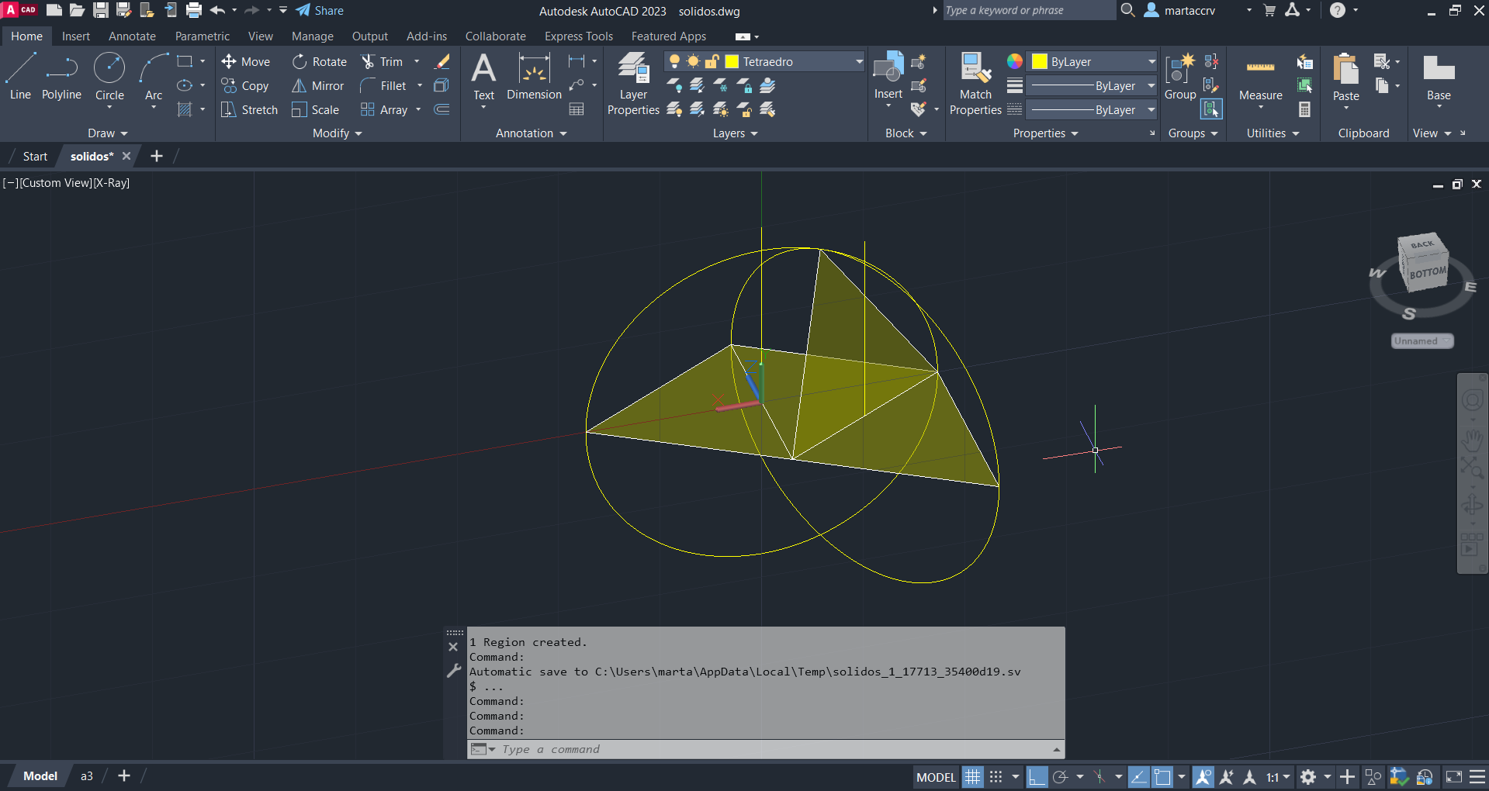Open the a3 layout tab
Screen dimensions: 1489x791
click(x=87, y=776)
